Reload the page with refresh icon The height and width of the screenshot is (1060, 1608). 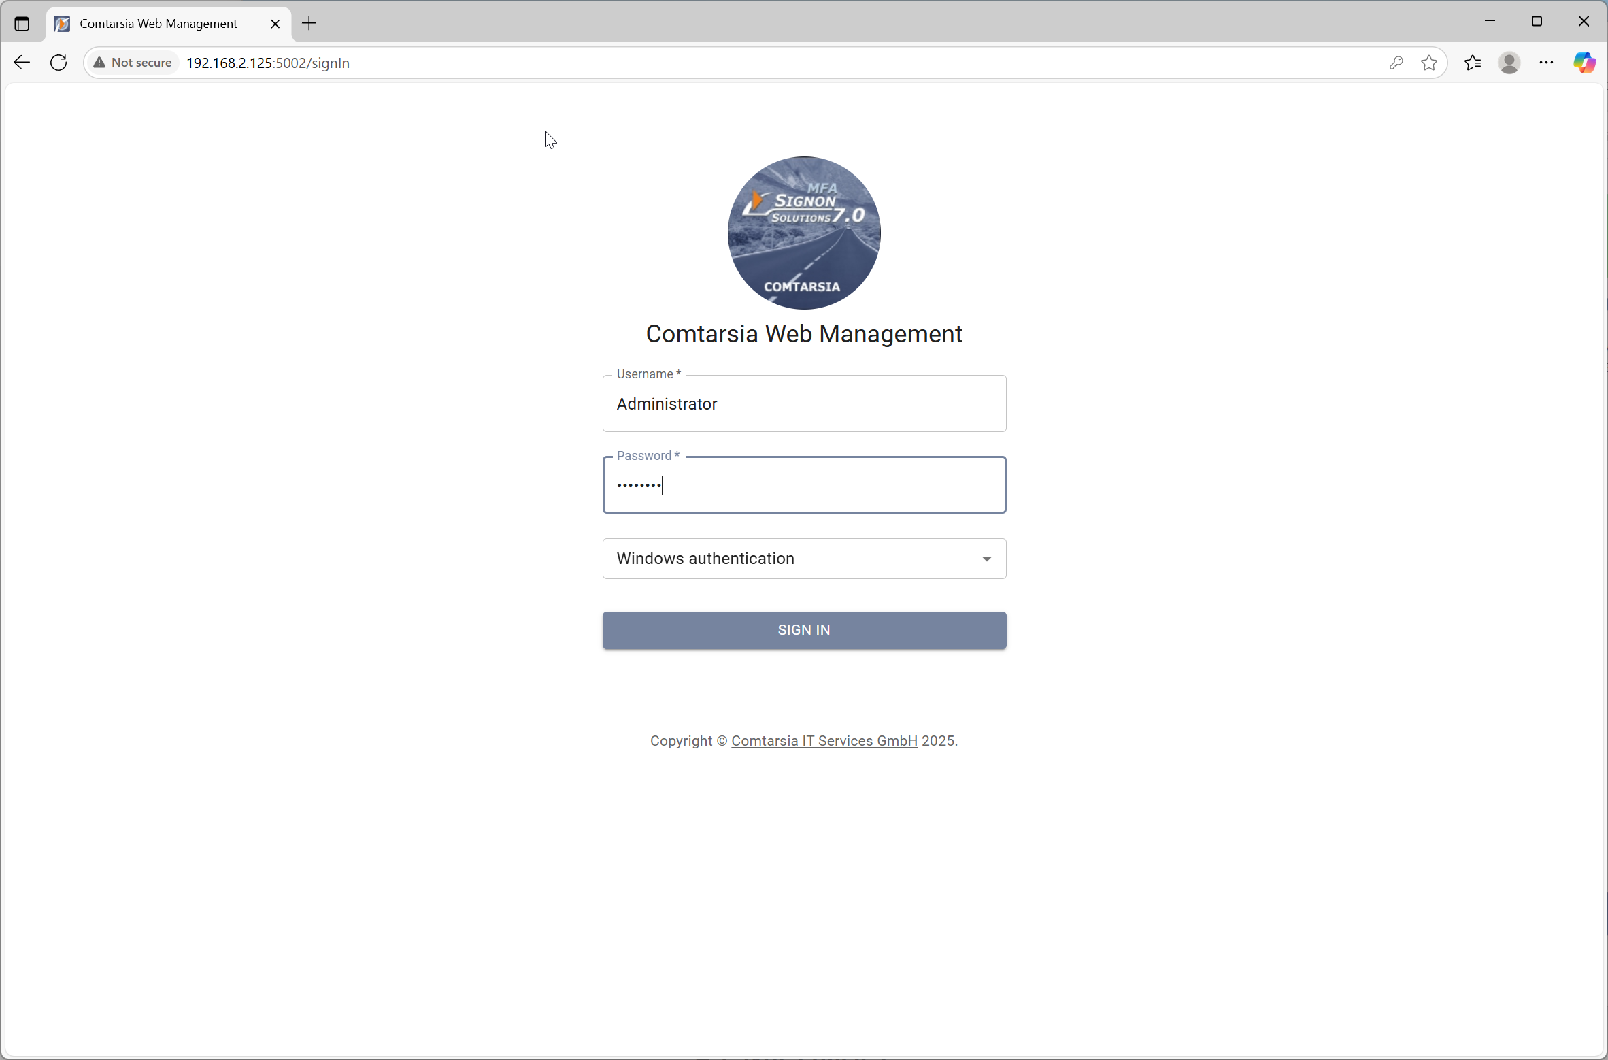(x=59, y=63)
